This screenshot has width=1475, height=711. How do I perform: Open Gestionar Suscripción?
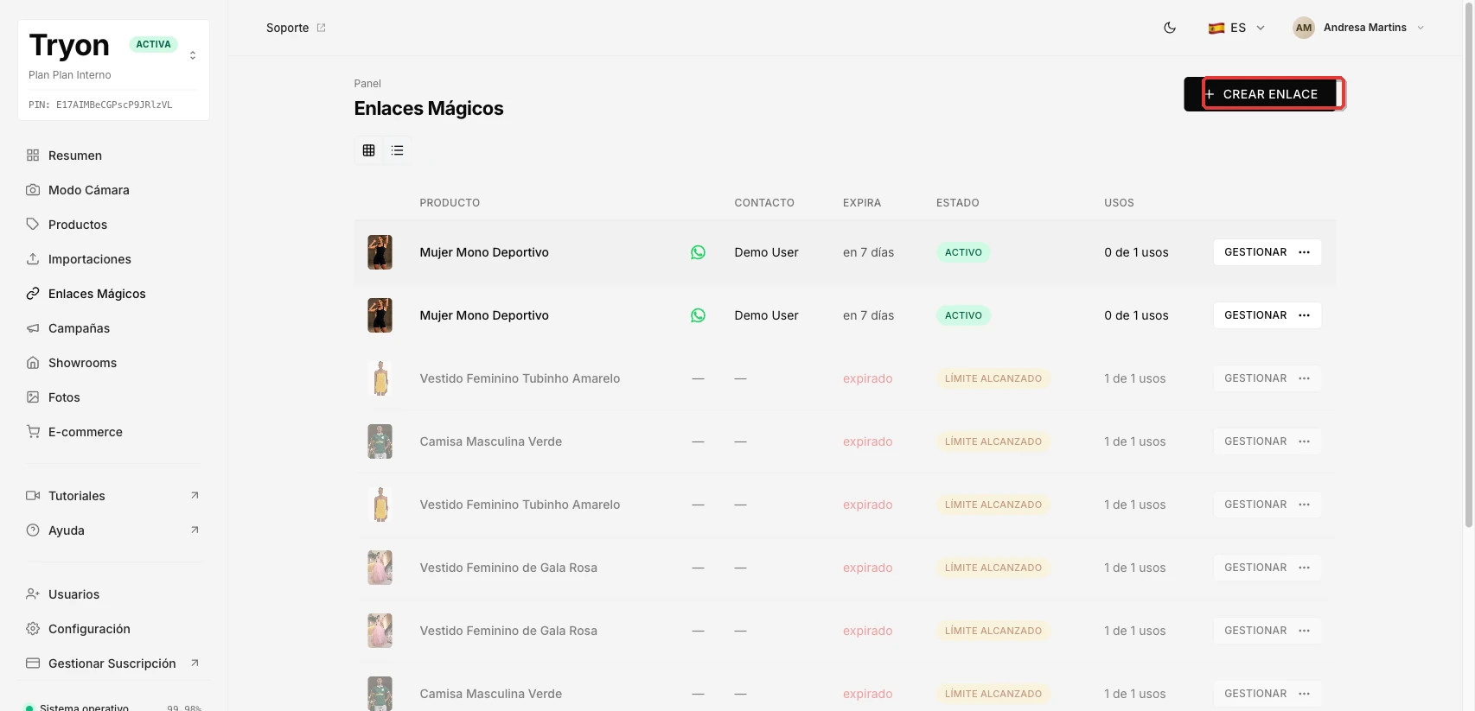(113, 663)
